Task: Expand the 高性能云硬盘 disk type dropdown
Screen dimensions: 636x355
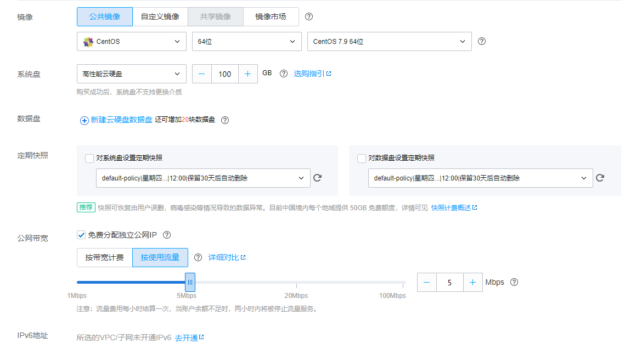Action: [x=132, y=74]
